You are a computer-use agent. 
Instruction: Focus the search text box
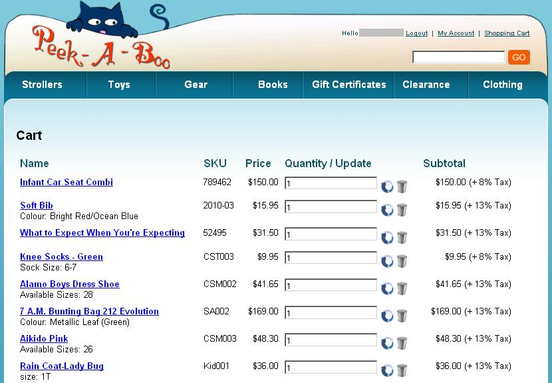pyautogui.click(x=459, y=57)
